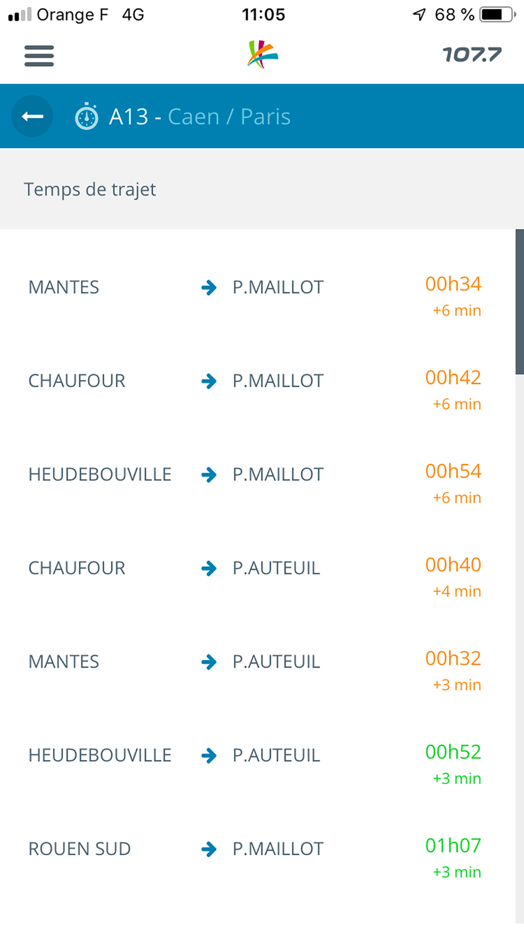Tap the battery status indicator

point(497,15)
